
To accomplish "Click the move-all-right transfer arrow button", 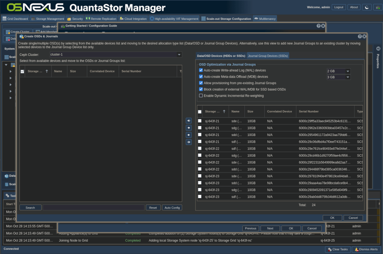I will [x=189, y=121].
